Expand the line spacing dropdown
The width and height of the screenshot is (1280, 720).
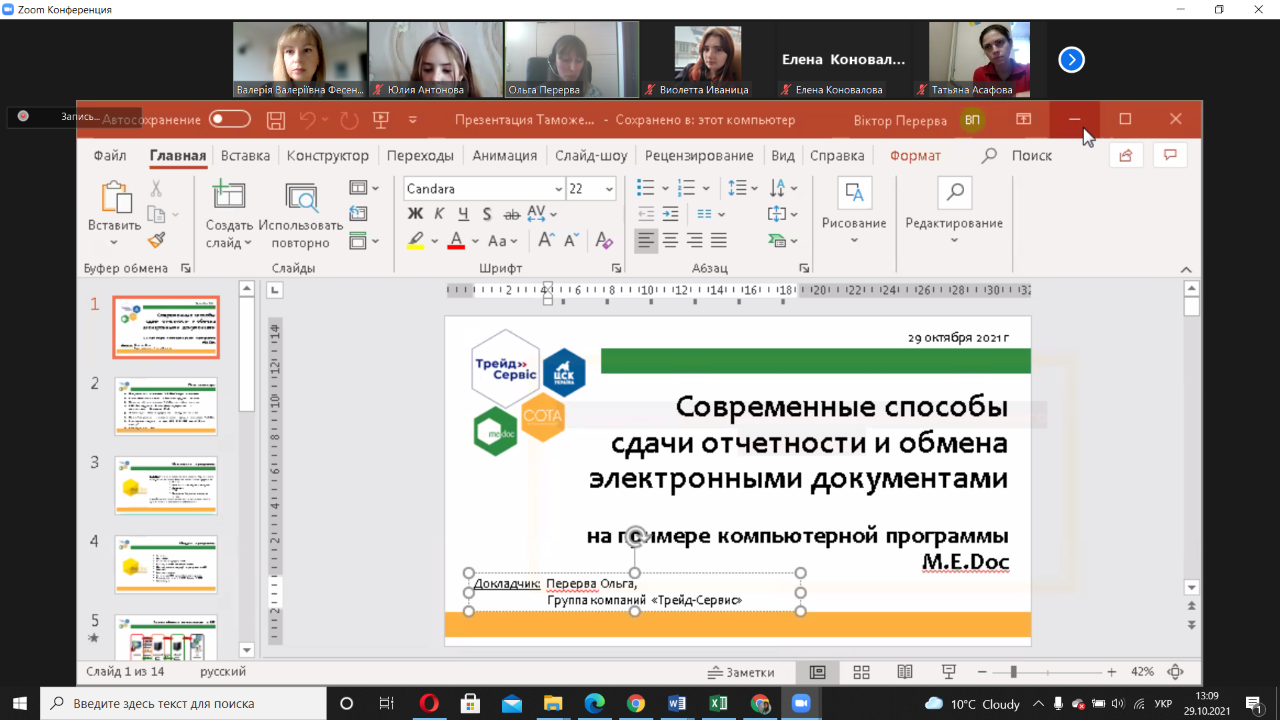754,189
